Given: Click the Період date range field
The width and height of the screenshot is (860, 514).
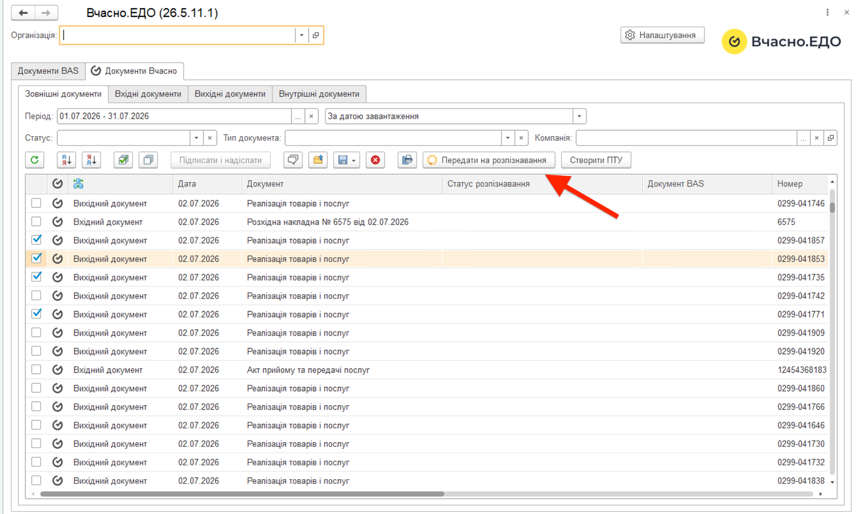Looking at the screenshot, I should click(x=174, y=116).
